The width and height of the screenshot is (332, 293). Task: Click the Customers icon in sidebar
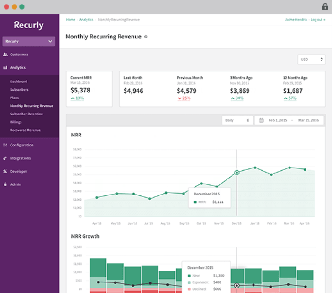[x=5, y=54]
